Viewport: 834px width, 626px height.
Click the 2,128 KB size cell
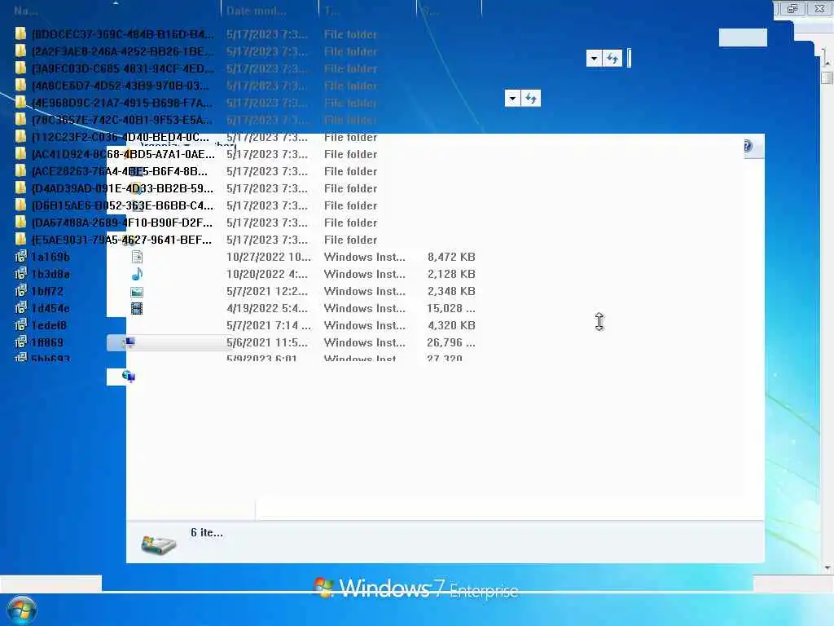pos(451,274)
